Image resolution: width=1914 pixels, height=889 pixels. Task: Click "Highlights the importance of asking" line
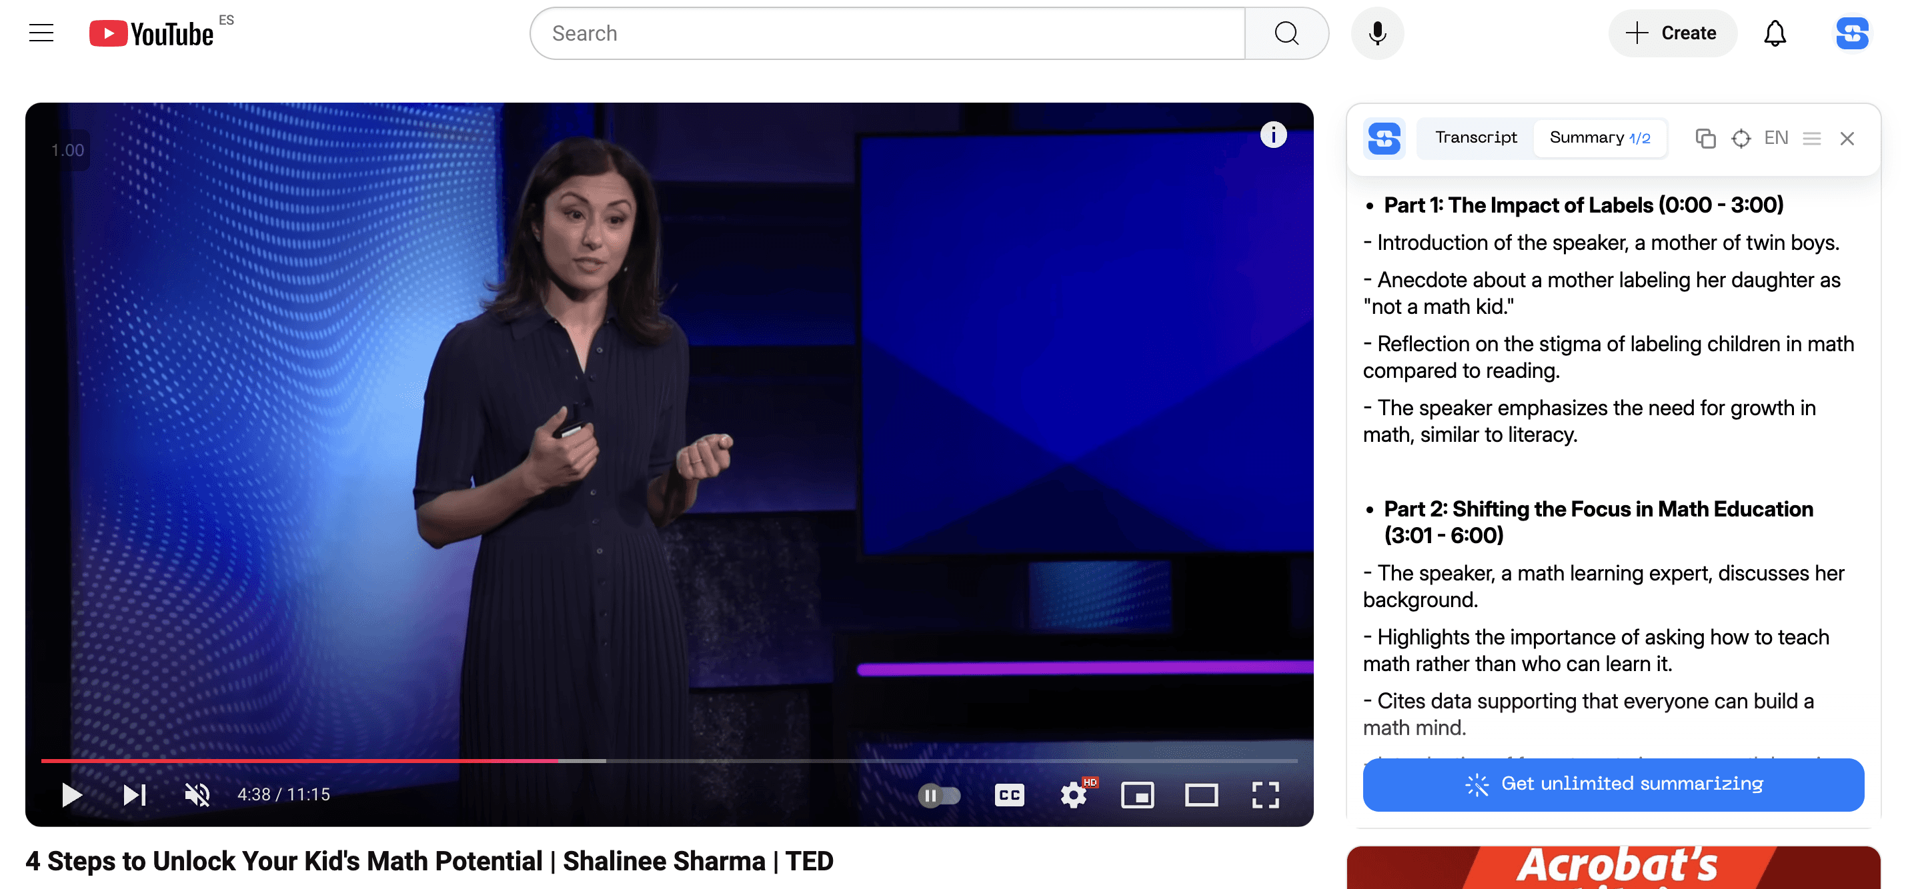[x=1596, y=650]
